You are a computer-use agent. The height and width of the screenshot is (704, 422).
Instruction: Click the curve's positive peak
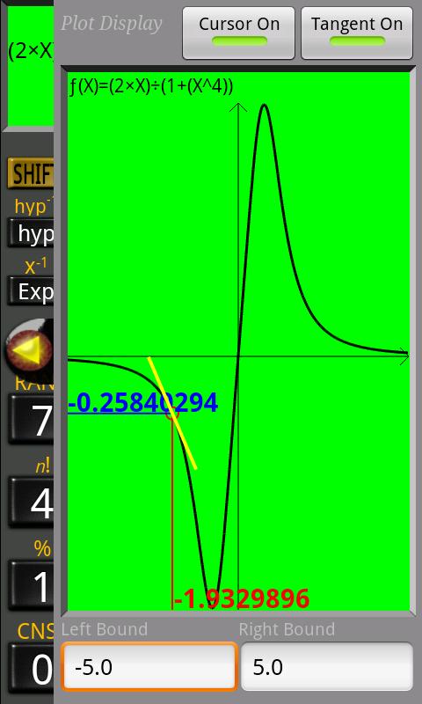[264, 106]
